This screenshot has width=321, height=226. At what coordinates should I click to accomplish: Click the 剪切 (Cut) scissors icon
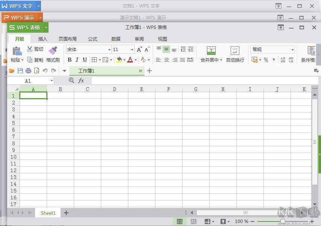click(30, 49)
